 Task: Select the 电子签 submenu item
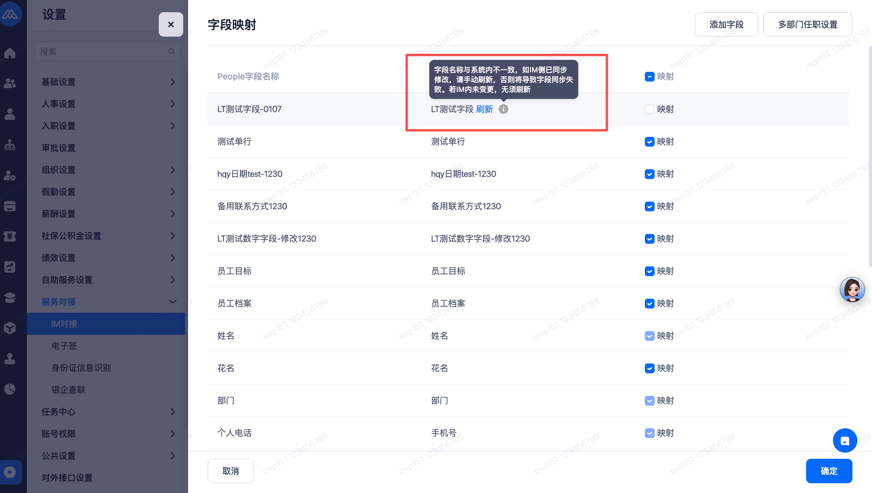click(64, 346)
